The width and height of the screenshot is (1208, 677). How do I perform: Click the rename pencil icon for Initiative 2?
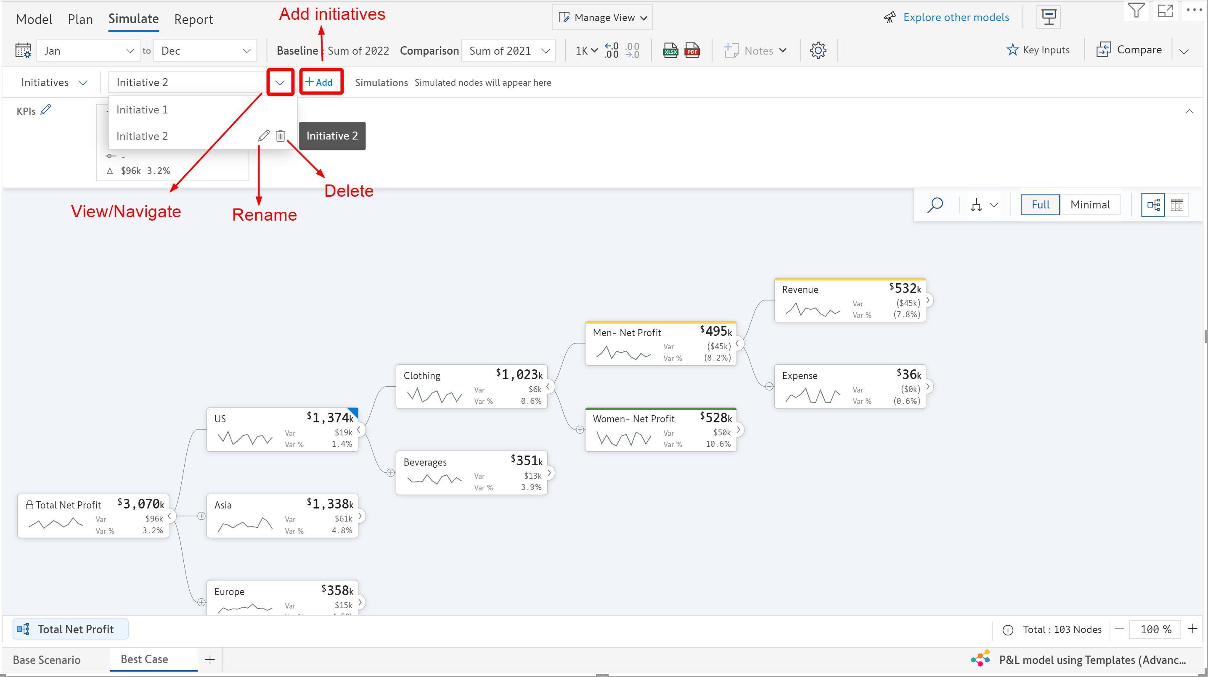point(264,136)
